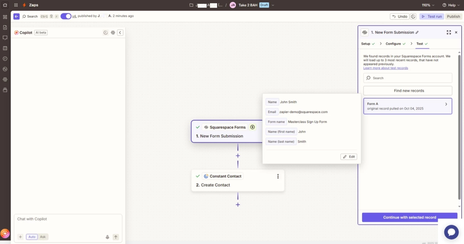Expand the step panel to fullscreen
Image resolution: width=464 pixels, height=244 pixels.
point(449,32)
